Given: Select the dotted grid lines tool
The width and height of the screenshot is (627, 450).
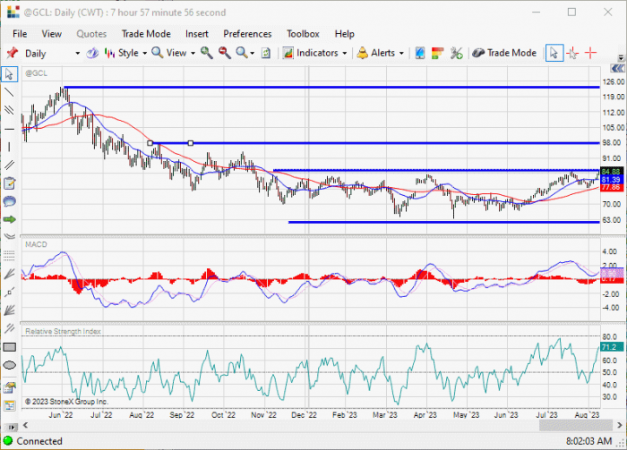Looking at the screenshot, I should click(x=9, y=256).
